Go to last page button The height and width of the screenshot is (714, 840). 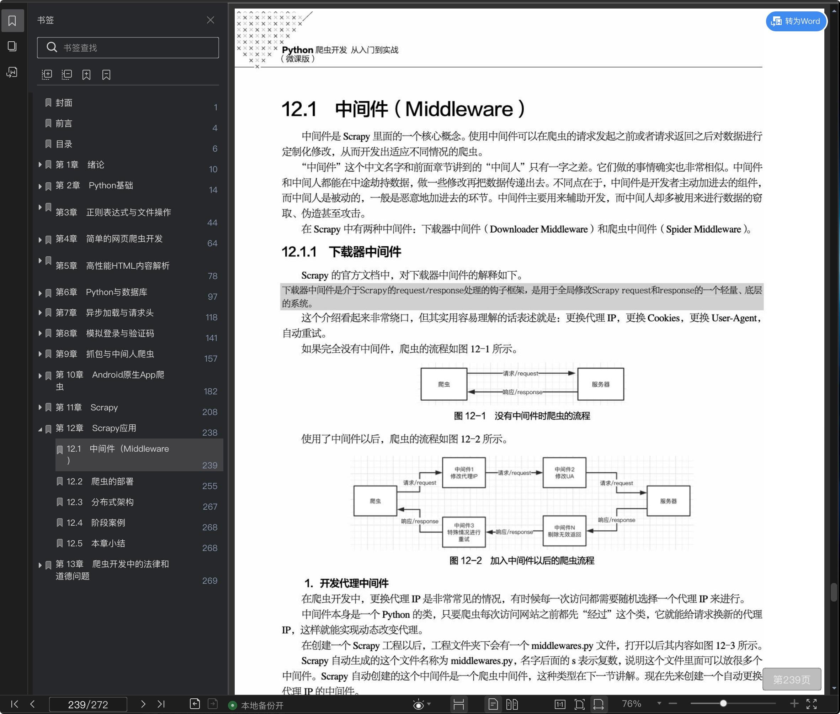[x=161, y=704]
